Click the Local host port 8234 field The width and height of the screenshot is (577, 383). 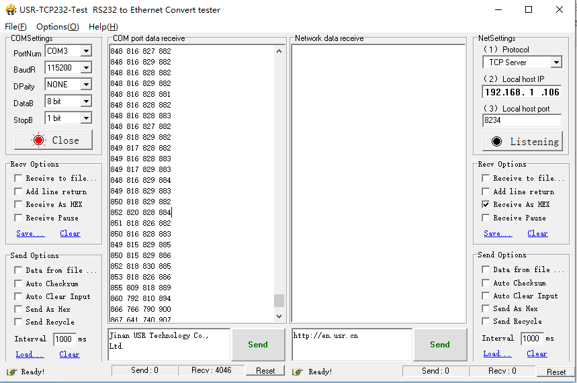[522, 120]
